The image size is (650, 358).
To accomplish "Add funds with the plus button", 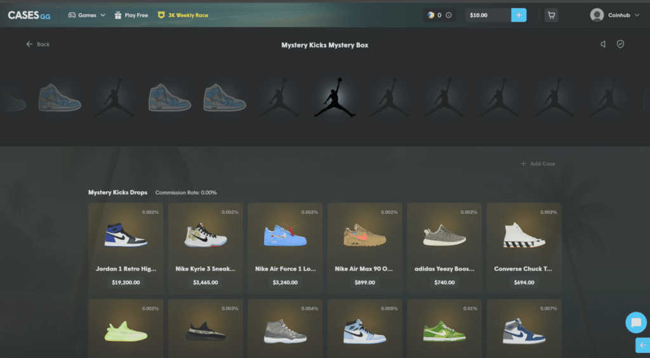I will point(519,15).
